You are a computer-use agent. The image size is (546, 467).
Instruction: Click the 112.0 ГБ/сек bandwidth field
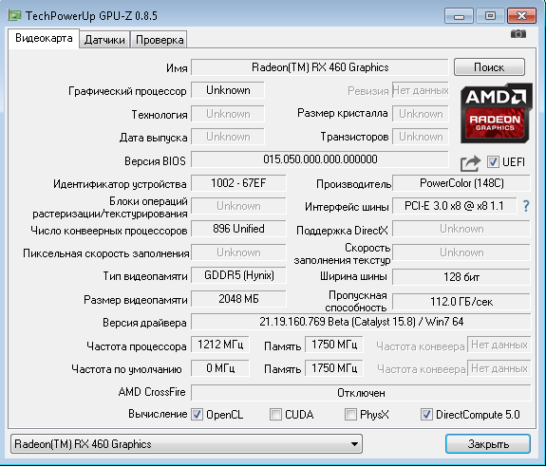(x=461, y=301)
